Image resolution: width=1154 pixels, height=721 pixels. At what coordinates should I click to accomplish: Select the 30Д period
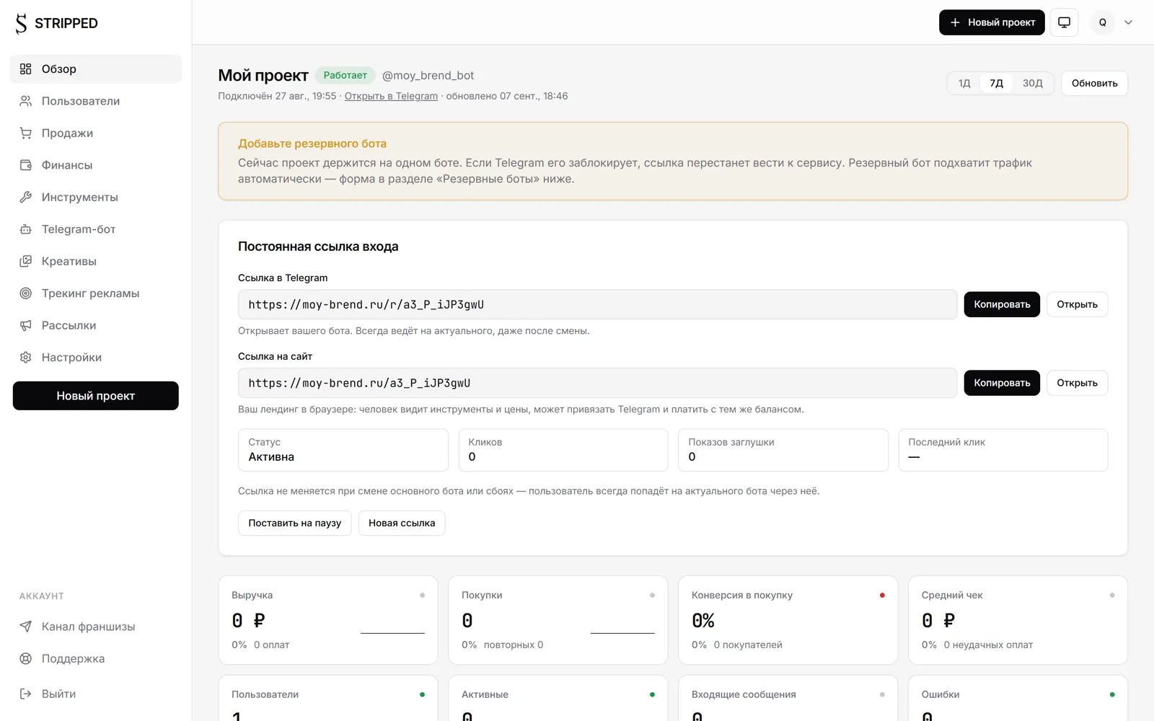tap(1032, 83)
